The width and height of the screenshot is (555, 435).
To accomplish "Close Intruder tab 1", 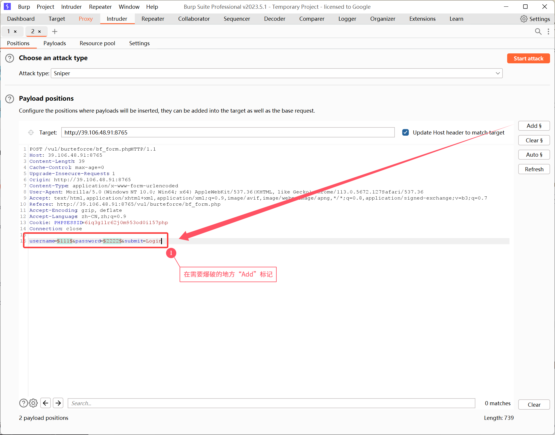I will (x=15, y=32).
